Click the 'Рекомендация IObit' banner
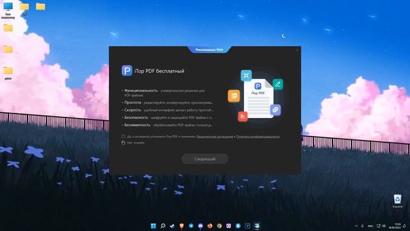Viewport: 410px width, 231px height. point(209,49)
